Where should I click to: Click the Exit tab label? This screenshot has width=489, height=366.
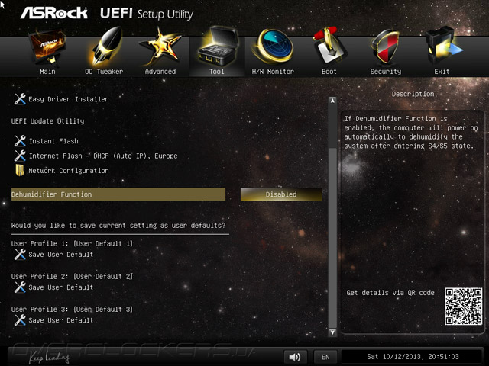pos(442,72)
